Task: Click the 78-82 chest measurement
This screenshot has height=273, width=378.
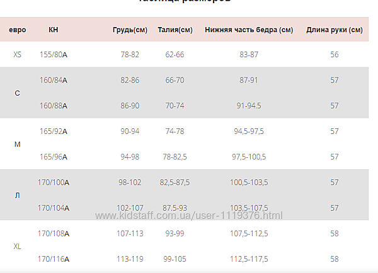Action: (x=130, y=55)
